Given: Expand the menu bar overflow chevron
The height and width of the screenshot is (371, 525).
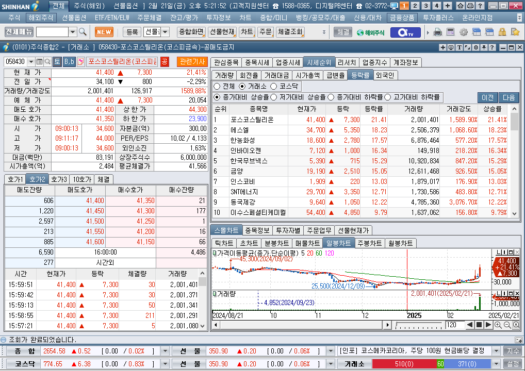Looking at the screenshot, I should (519, 18).
